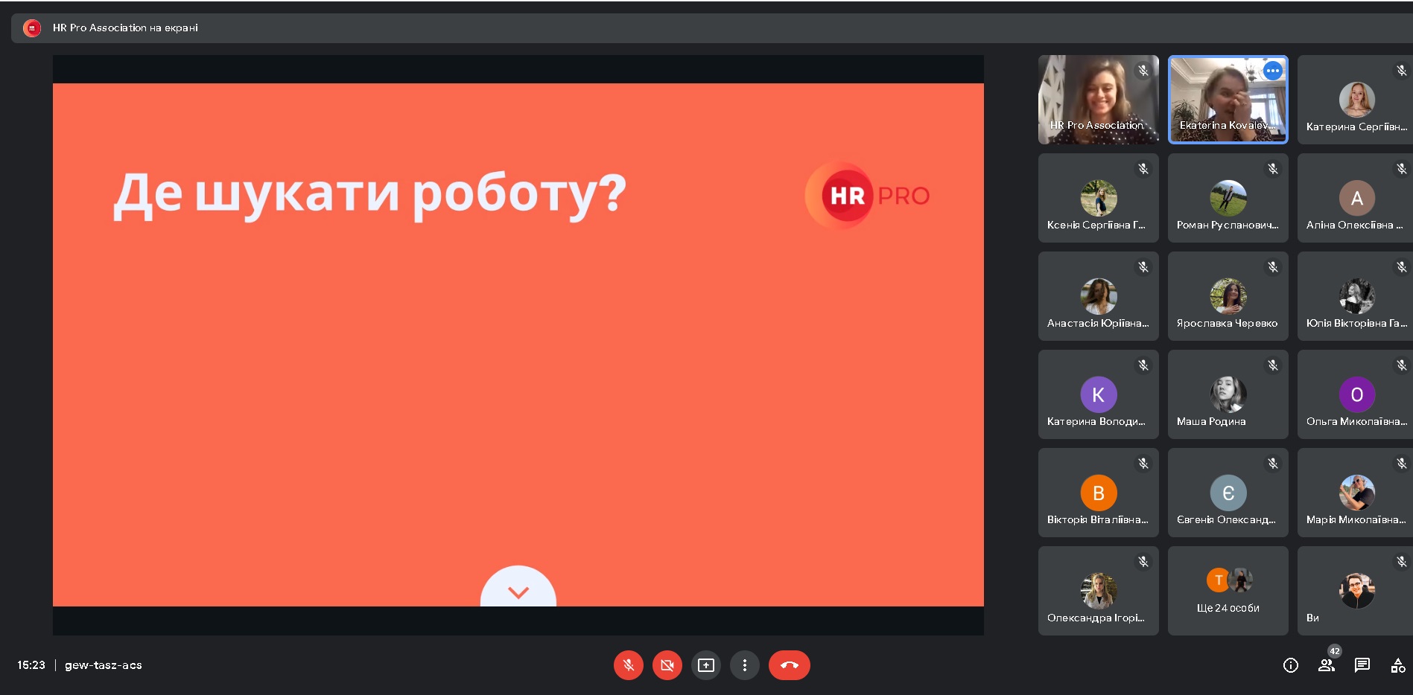1413x695 pixels.
Task: Click the HR PRO logo on the slide
Action: (868, 196)
